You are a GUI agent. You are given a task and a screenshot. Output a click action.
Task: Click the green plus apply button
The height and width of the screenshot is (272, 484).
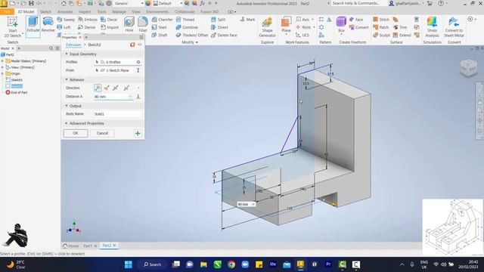(138, 133)
